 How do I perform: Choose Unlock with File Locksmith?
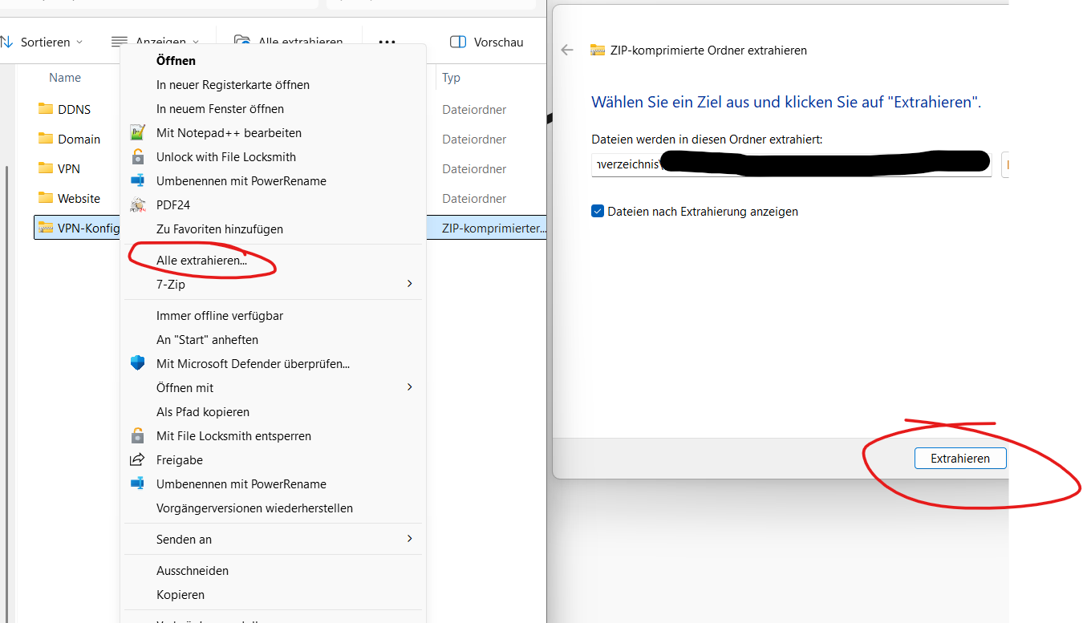click(x=273, y=156)
